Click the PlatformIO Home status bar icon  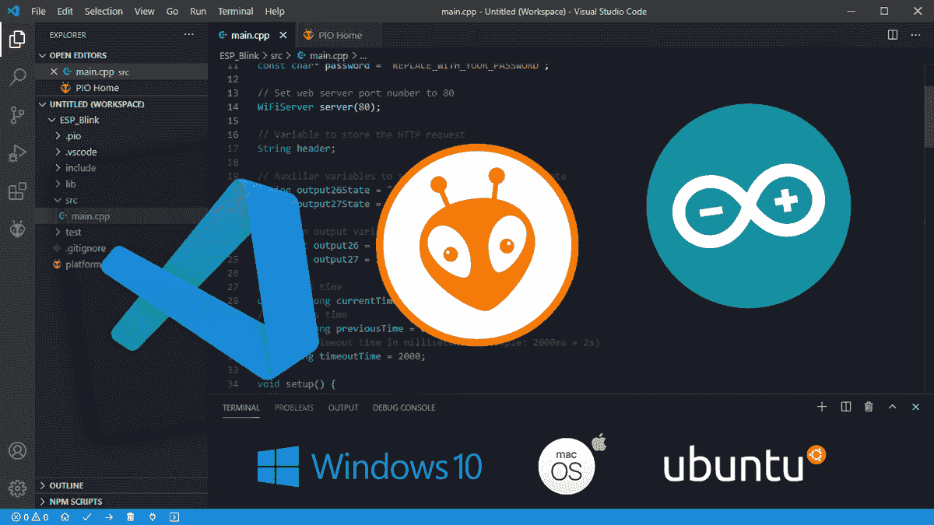pos(65,517)
